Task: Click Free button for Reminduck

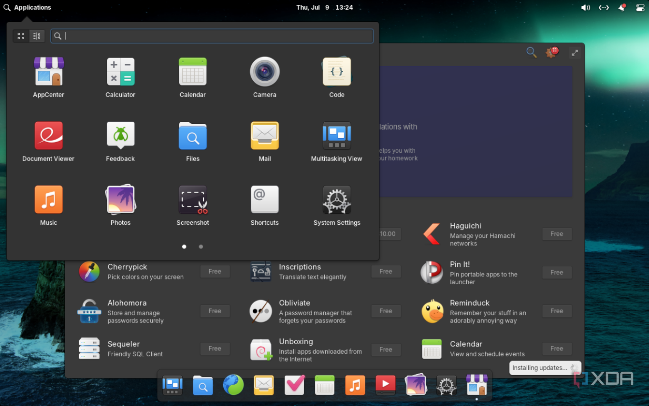Action: click(x=557, y=311)
